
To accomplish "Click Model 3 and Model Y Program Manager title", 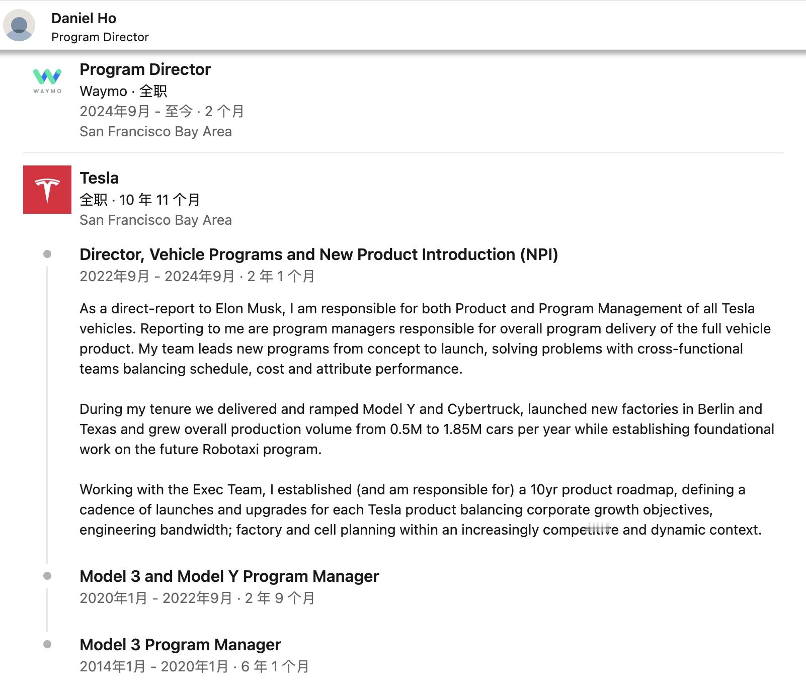I will tap(229, 576).
